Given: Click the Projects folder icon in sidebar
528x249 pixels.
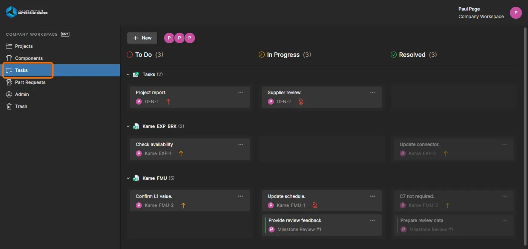Looking at the screenshot, I should [9, 46].
